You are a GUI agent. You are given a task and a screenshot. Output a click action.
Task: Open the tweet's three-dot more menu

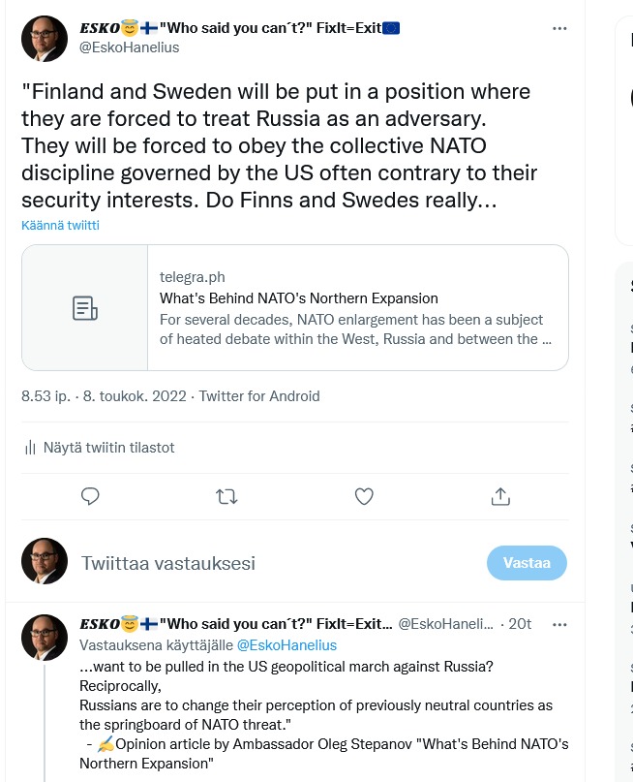[x=559, y=29]
